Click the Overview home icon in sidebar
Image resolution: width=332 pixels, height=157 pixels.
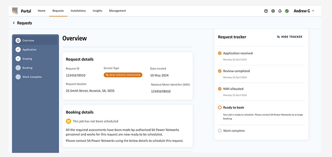coord(18,40)
